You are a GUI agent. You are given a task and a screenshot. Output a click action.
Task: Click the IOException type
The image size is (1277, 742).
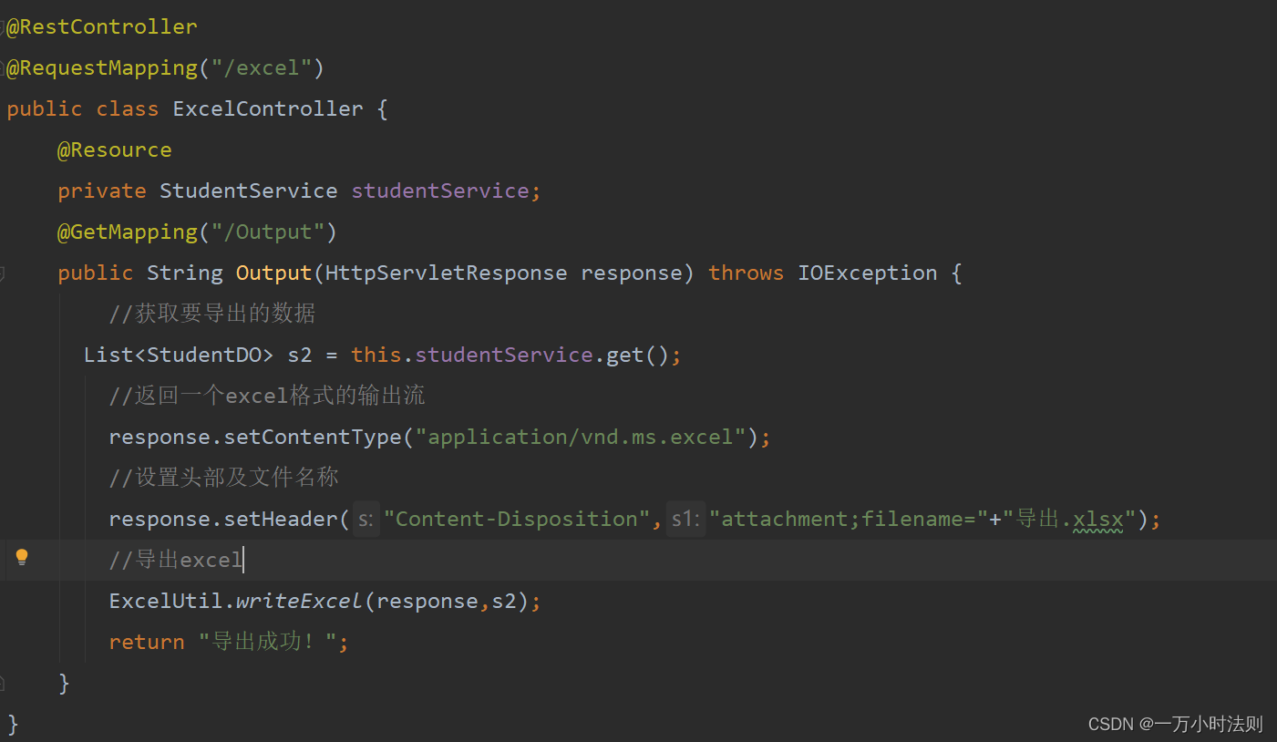coord(868,273)
